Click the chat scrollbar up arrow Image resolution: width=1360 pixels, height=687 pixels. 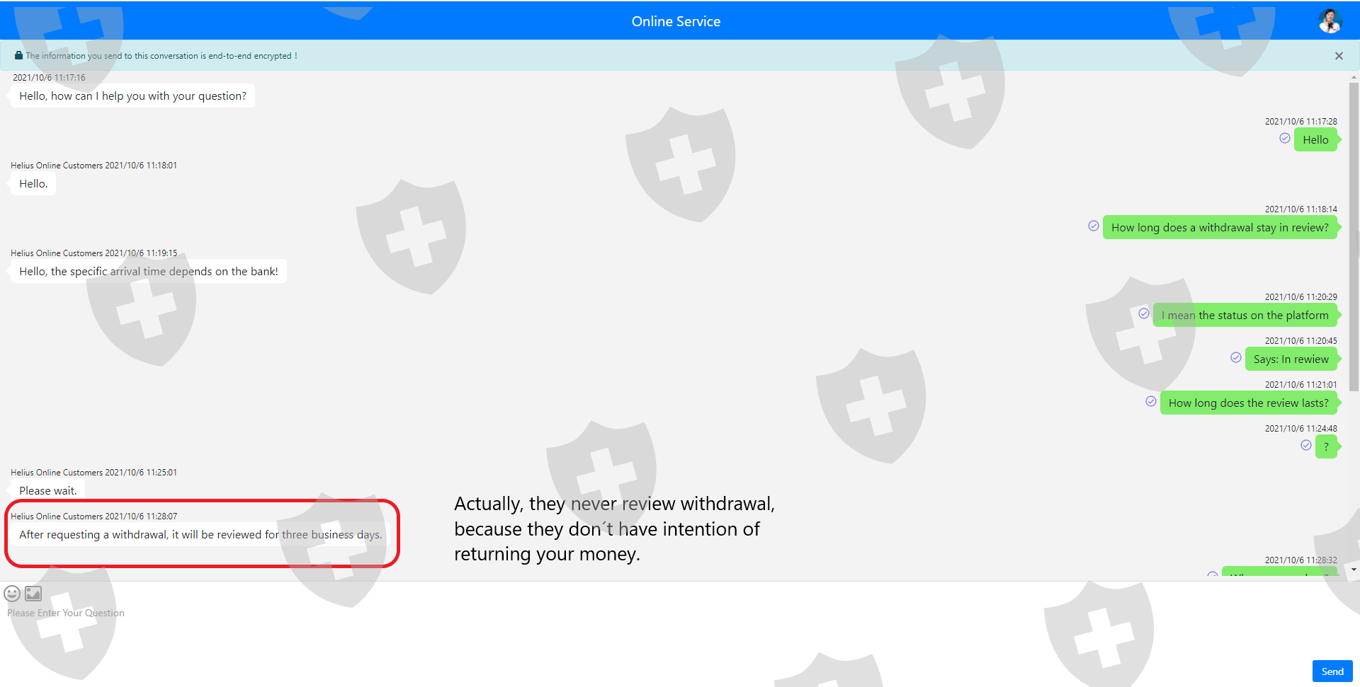click(1354, 76)
